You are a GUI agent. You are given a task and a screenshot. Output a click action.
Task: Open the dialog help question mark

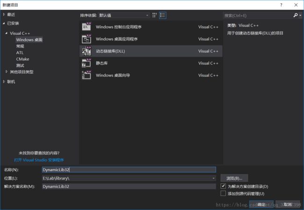point(281,5)
